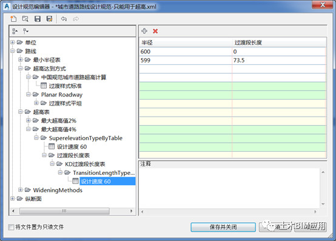Click notes vertical scrollbar down arrow
The height and width of the screenshot is (241, 336).
pos(323,204)
